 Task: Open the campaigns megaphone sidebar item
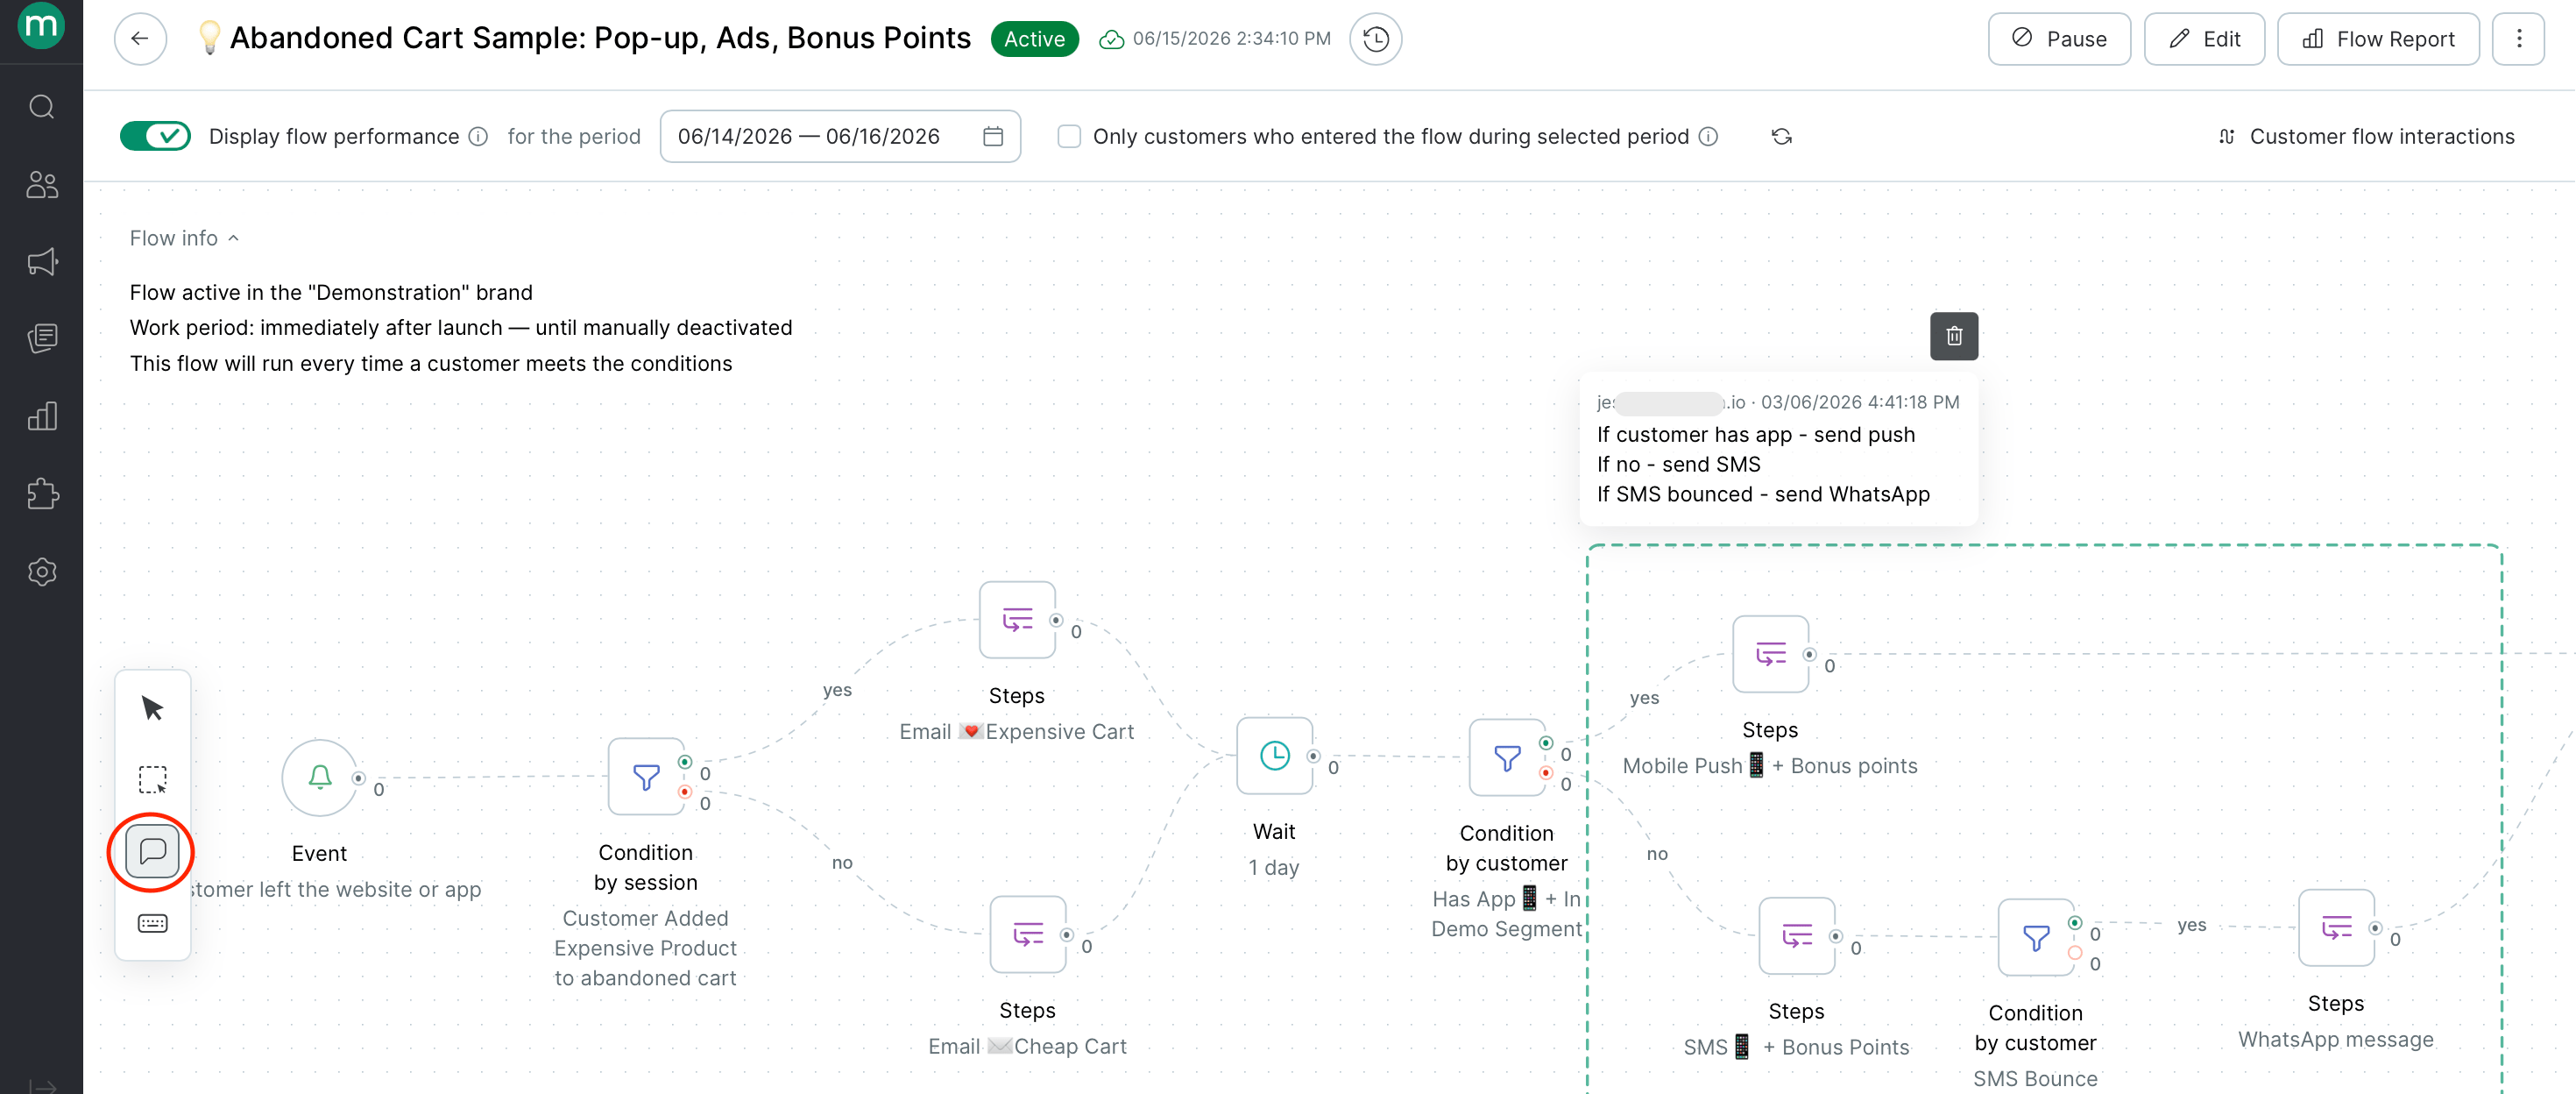42,262
